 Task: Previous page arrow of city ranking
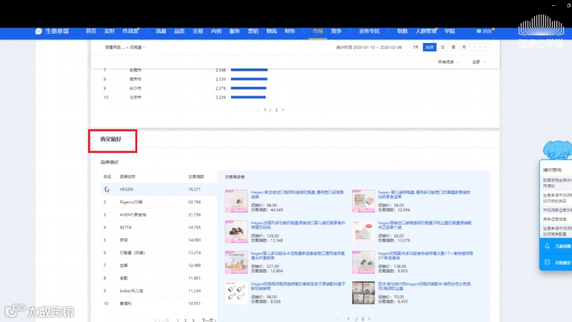[258, 110]
